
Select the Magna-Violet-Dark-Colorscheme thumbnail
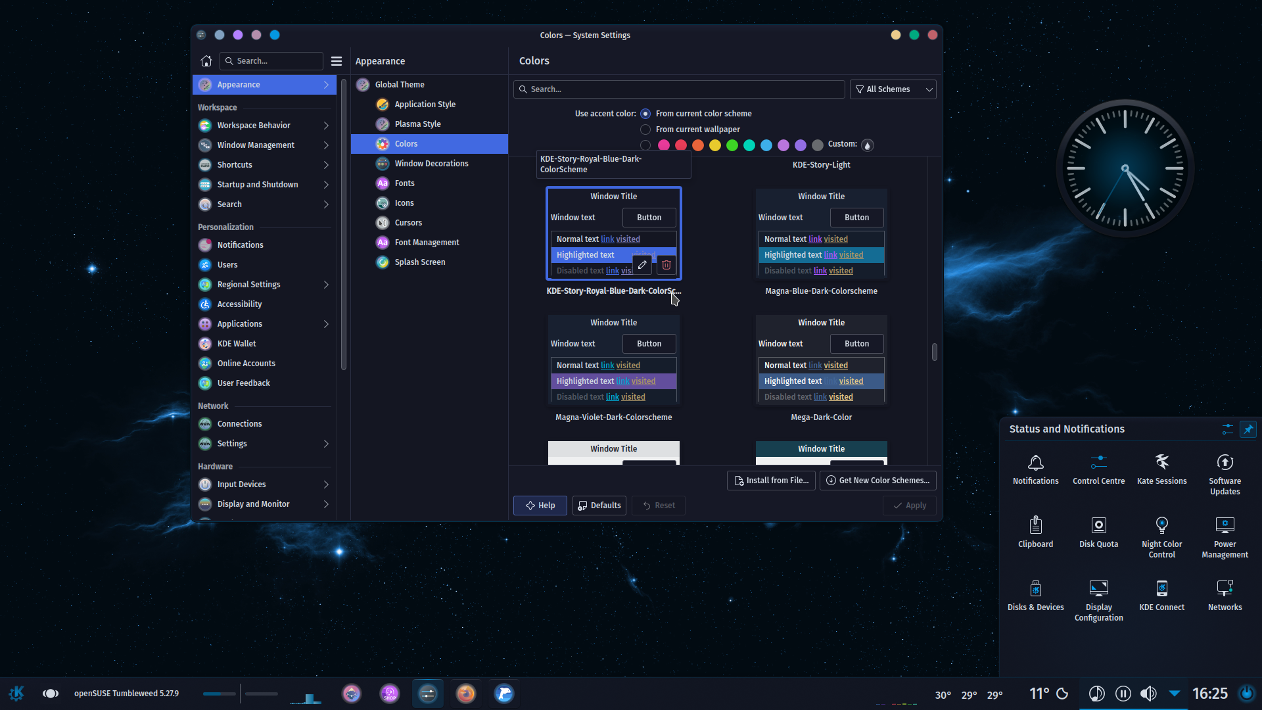(x=613, y=360)
